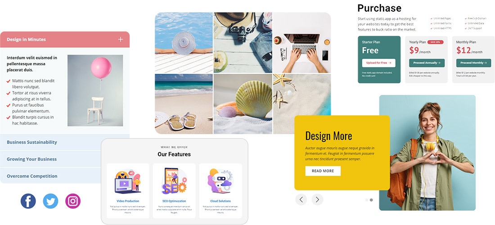Click the Video Production feature illustration

pos(127,181)
